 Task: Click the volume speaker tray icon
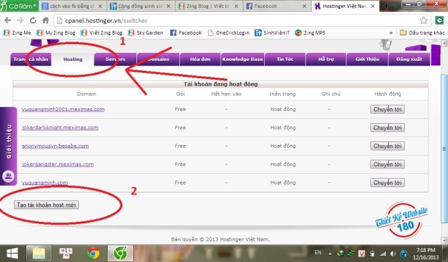(393, 253)
